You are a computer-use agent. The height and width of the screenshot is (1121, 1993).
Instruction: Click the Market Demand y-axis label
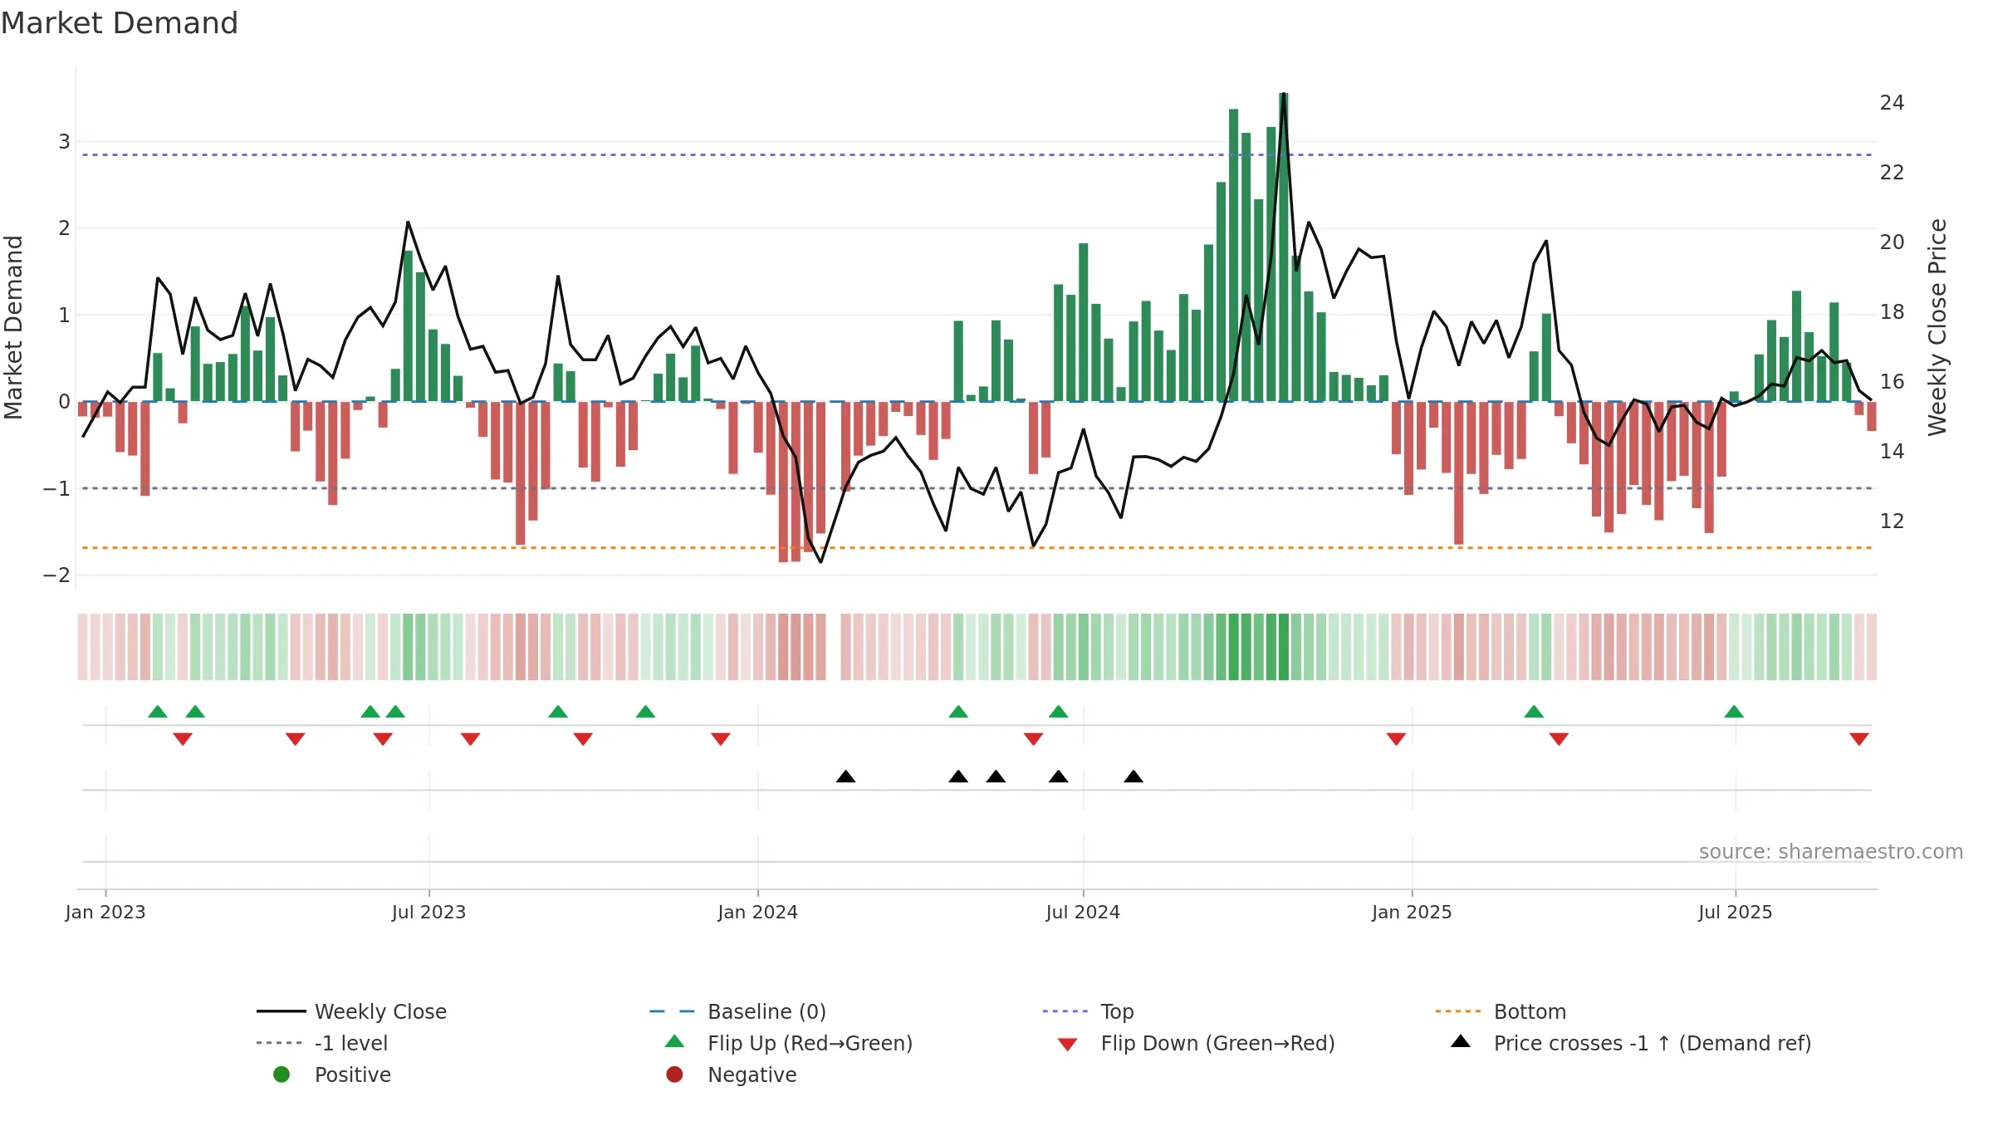click(13, 327)
